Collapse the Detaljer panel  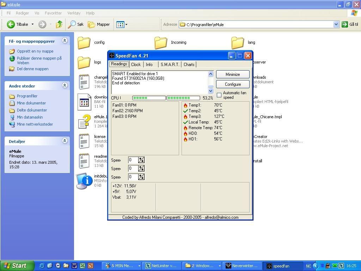tap(65, 141)
